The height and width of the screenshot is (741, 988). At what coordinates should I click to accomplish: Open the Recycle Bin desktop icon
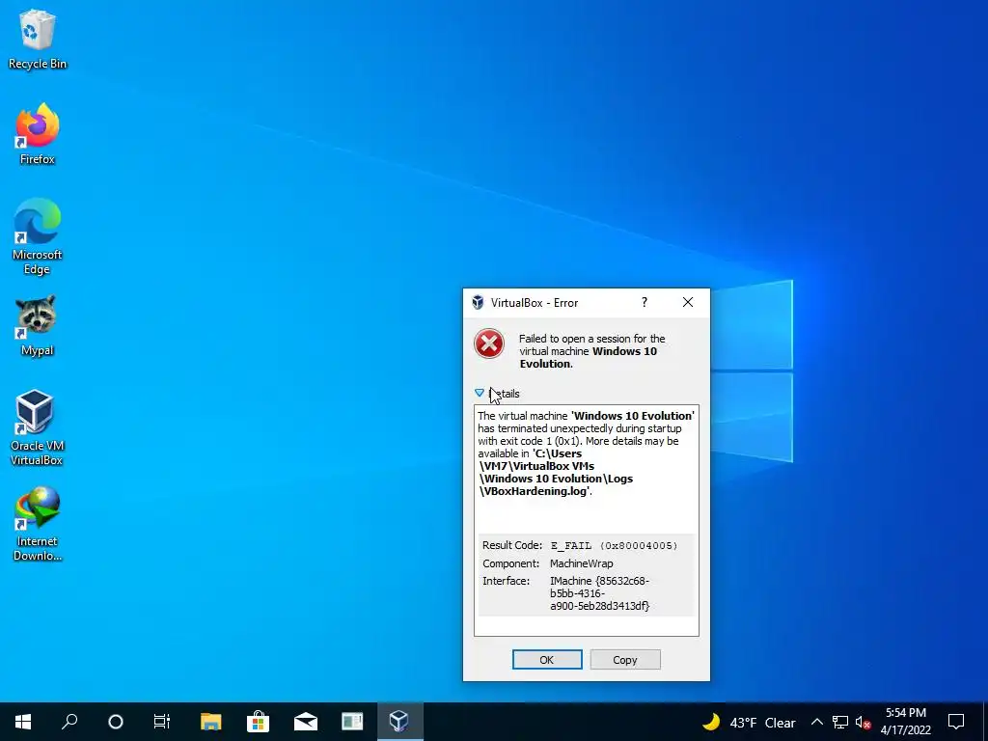(x=38, y=39)
